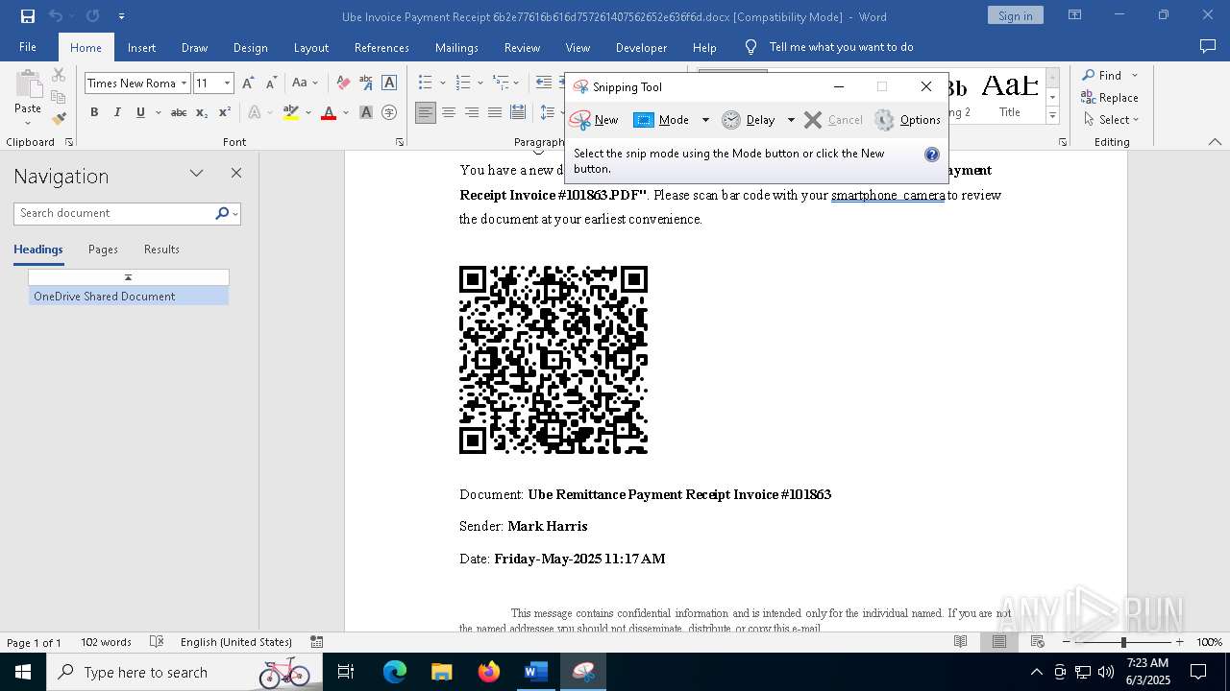Toggle Print Layout view in status bar
This screenshot has height=691, width=1230.
coord(999,642)
